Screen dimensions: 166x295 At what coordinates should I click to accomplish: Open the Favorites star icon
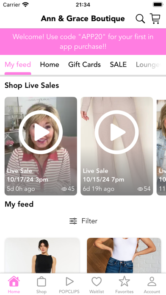pos(124,281)
